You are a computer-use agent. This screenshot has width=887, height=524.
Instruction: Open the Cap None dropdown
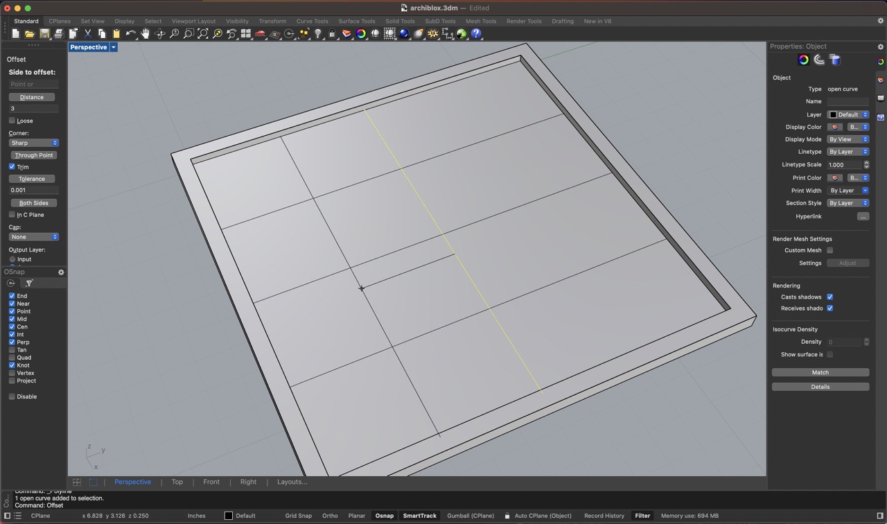(x=34, y=237)
